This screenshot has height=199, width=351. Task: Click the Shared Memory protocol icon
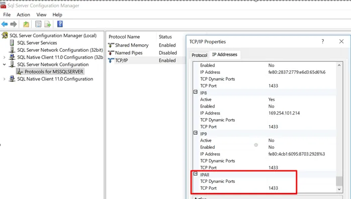tap(111, 45)
